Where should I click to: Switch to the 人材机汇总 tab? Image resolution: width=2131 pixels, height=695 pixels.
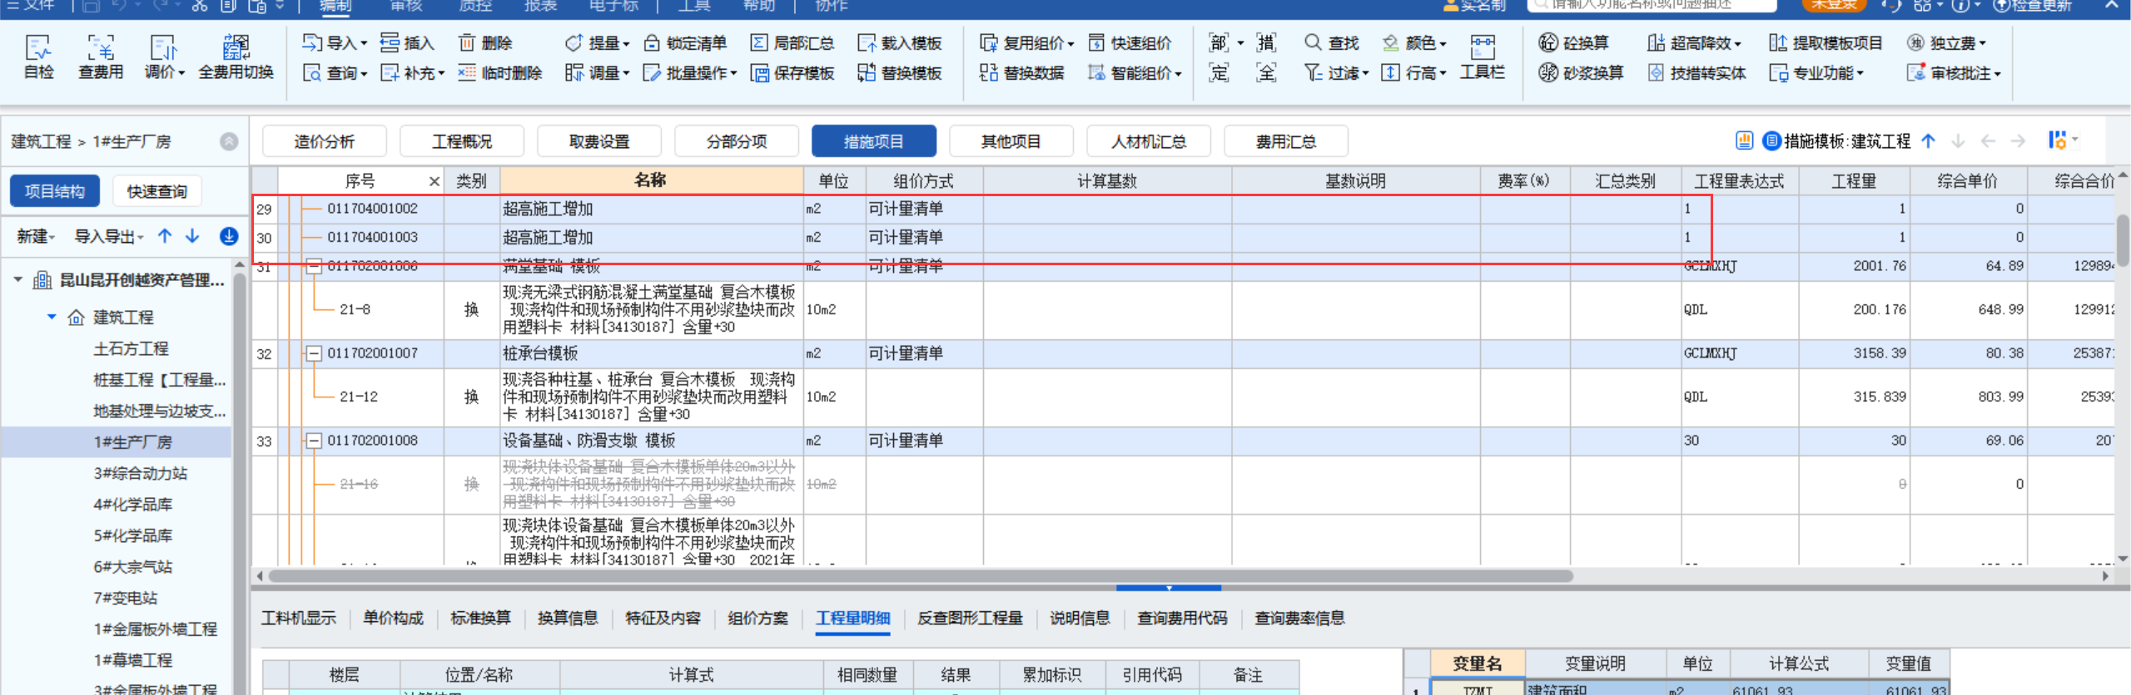[1149, 141]
